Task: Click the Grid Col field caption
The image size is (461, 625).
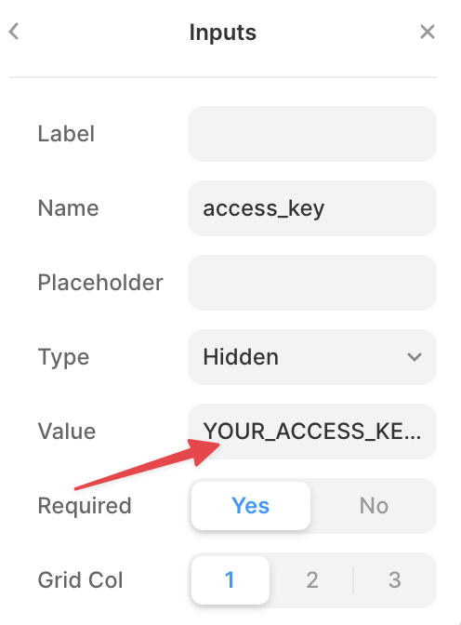Action: 80,580
